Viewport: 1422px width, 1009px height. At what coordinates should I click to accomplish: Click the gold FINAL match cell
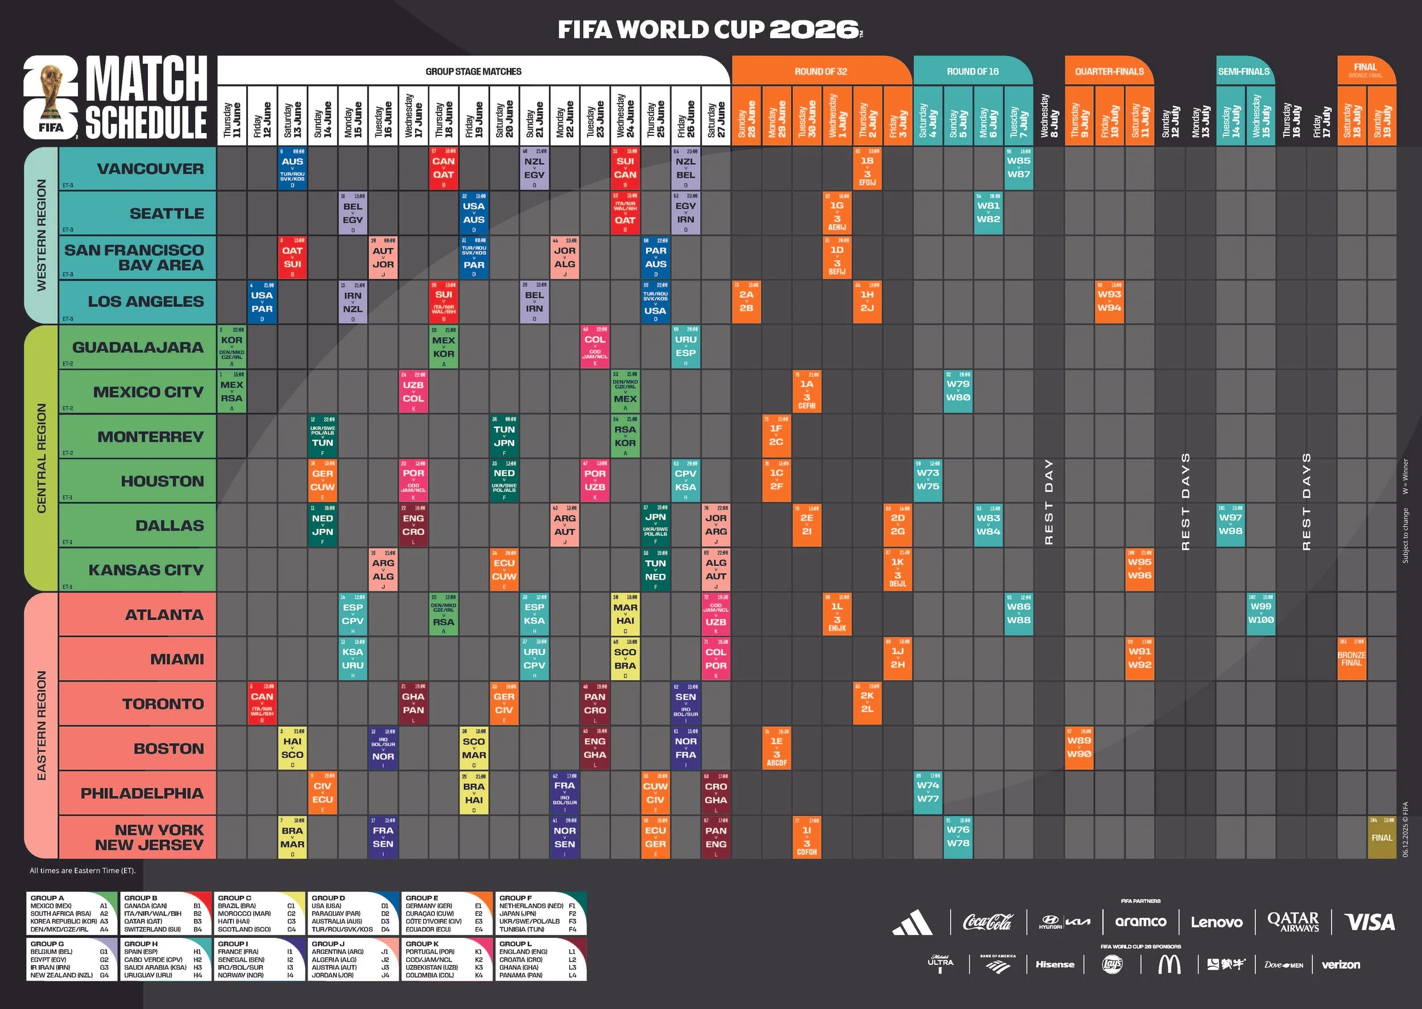(x=1382, y=837)
